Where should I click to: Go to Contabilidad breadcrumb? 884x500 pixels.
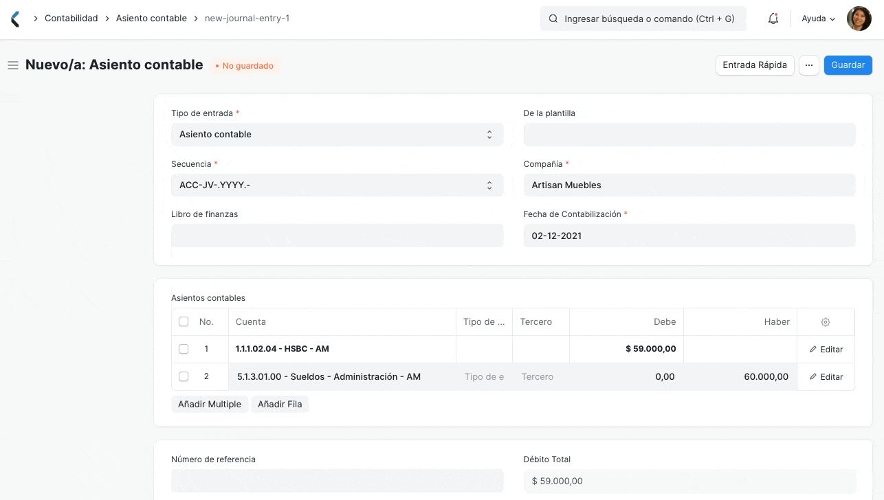[71, 19]
